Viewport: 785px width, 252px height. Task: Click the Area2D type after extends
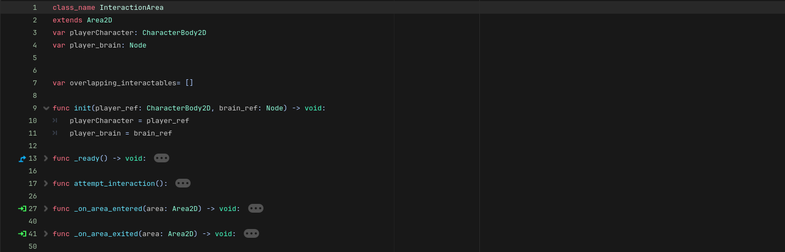coord(99,20)
